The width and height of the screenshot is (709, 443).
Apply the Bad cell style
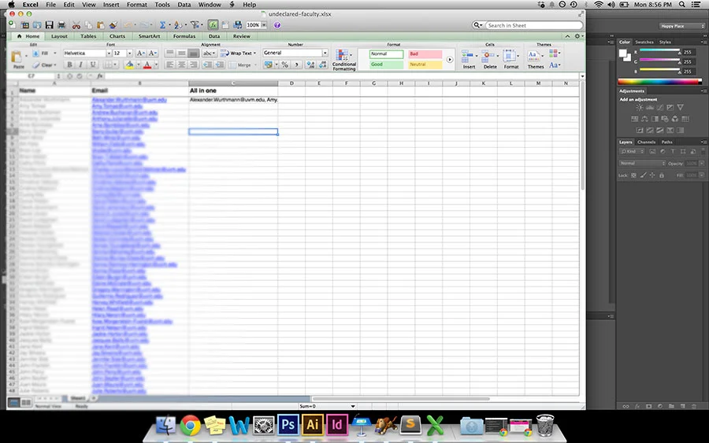[x=425, y=54]
